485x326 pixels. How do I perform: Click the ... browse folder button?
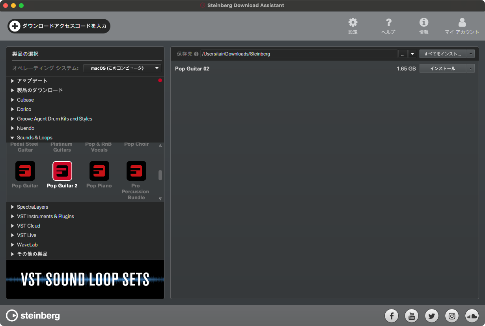coord(403,54)
